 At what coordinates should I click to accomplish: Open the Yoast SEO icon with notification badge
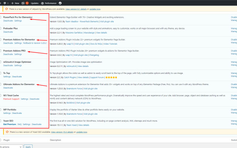pyautogui.click(x=25, y=3)
